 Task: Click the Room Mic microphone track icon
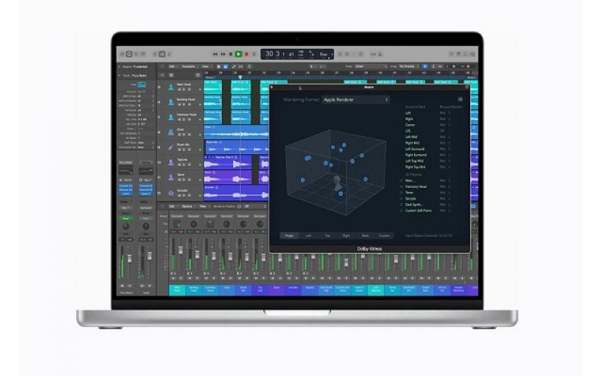pyautogui.click(x=172, y=147)
